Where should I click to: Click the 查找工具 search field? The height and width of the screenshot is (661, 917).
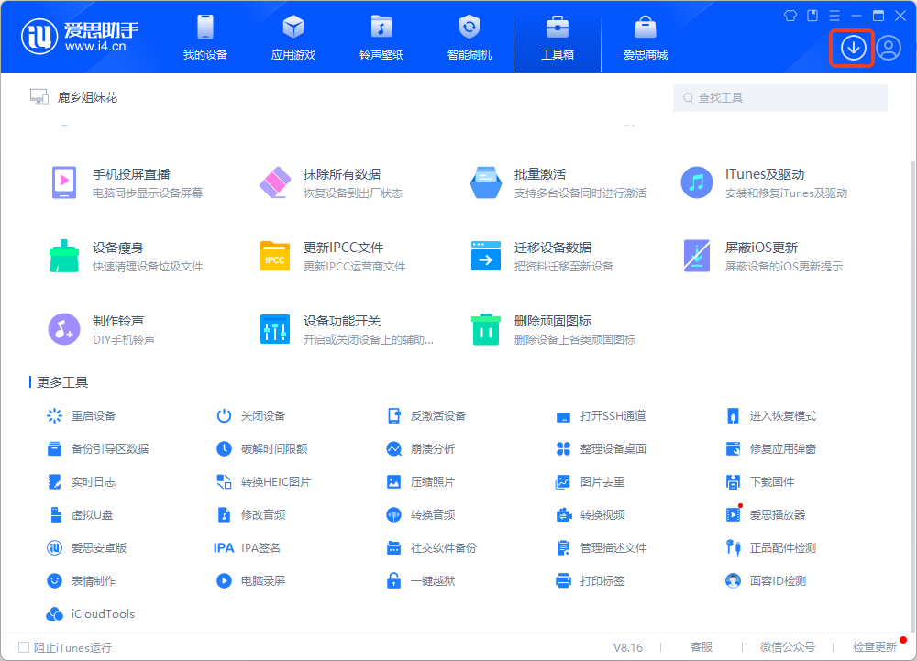780,97
